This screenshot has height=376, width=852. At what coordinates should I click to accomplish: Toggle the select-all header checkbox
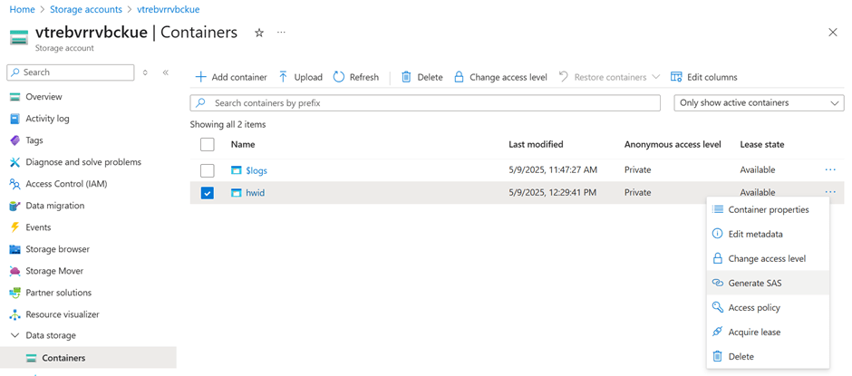(x=208, y=144)
